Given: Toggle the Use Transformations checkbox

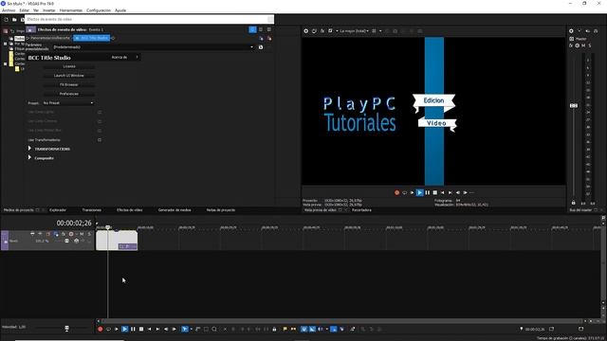Looking at the screenshot, I should pos(100,140).
